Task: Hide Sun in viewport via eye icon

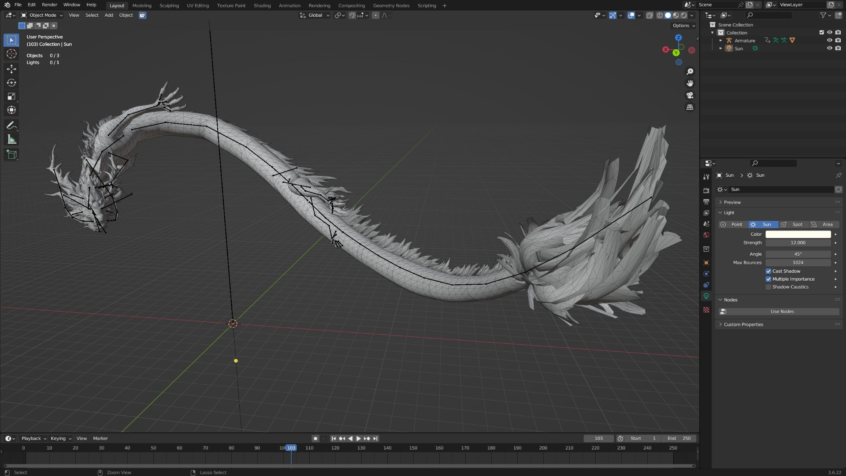Action: [x=830, y=48]
